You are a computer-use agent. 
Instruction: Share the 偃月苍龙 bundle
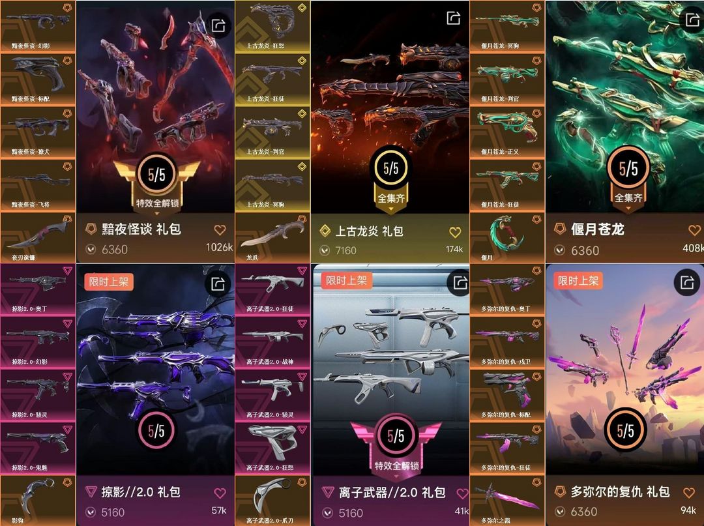[692, 20]
